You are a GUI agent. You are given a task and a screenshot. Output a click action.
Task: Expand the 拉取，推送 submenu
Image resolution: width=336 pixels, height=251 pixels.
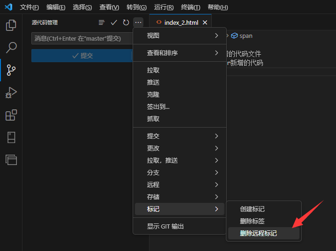coord(179,161)
